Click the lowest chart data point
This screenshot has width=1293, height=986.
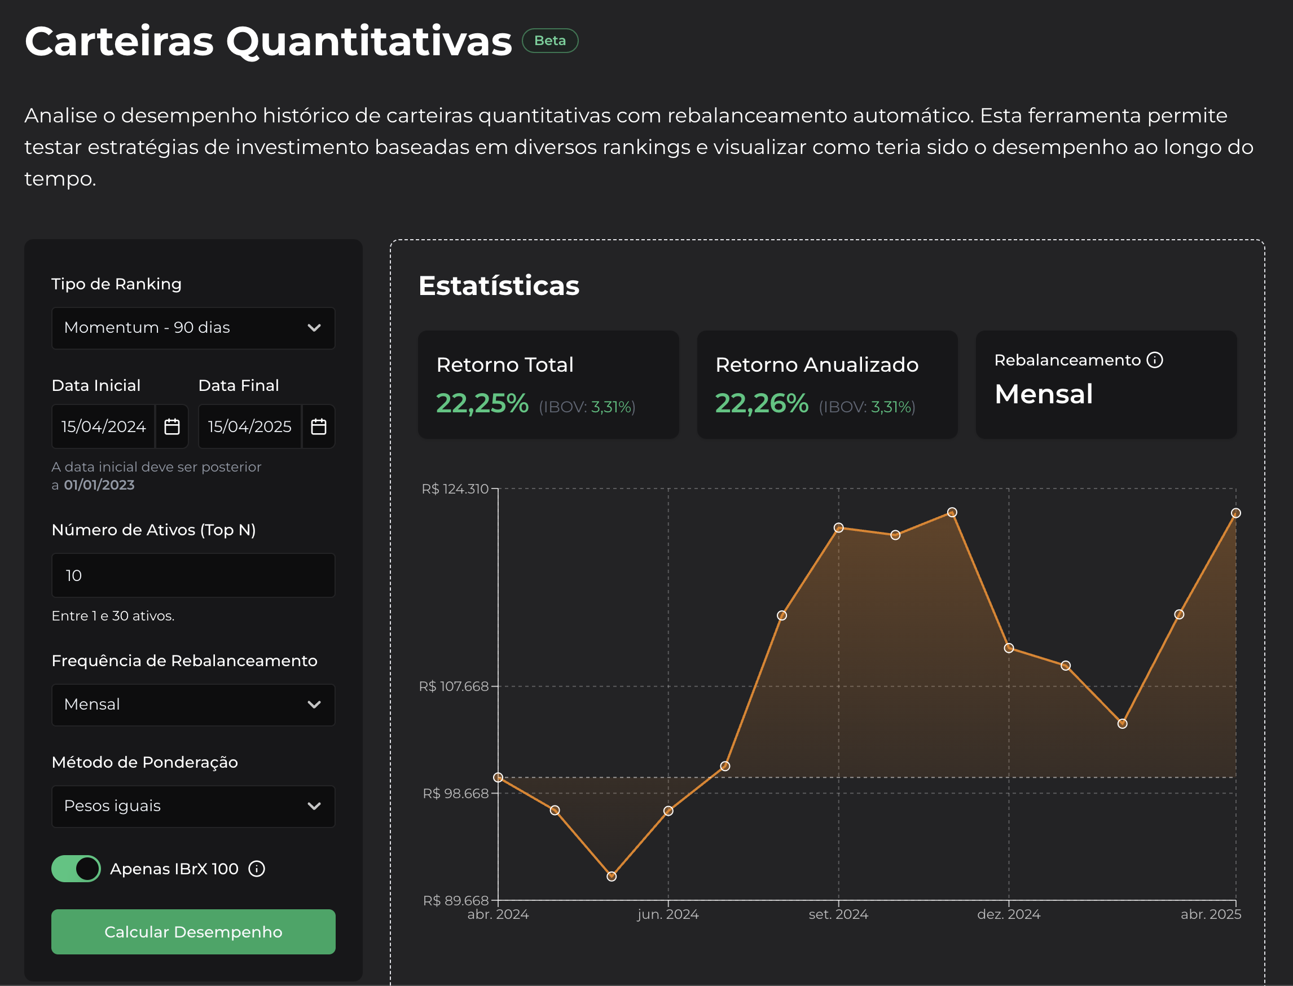[x=612, y=876]
